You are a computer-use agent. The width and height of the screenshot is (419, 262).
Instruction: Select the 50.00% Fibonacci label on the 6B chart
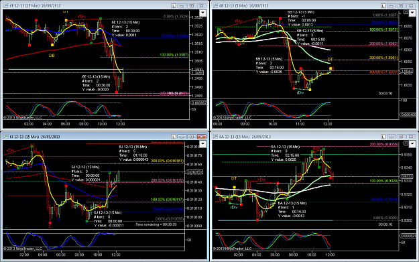pos(385,22)
